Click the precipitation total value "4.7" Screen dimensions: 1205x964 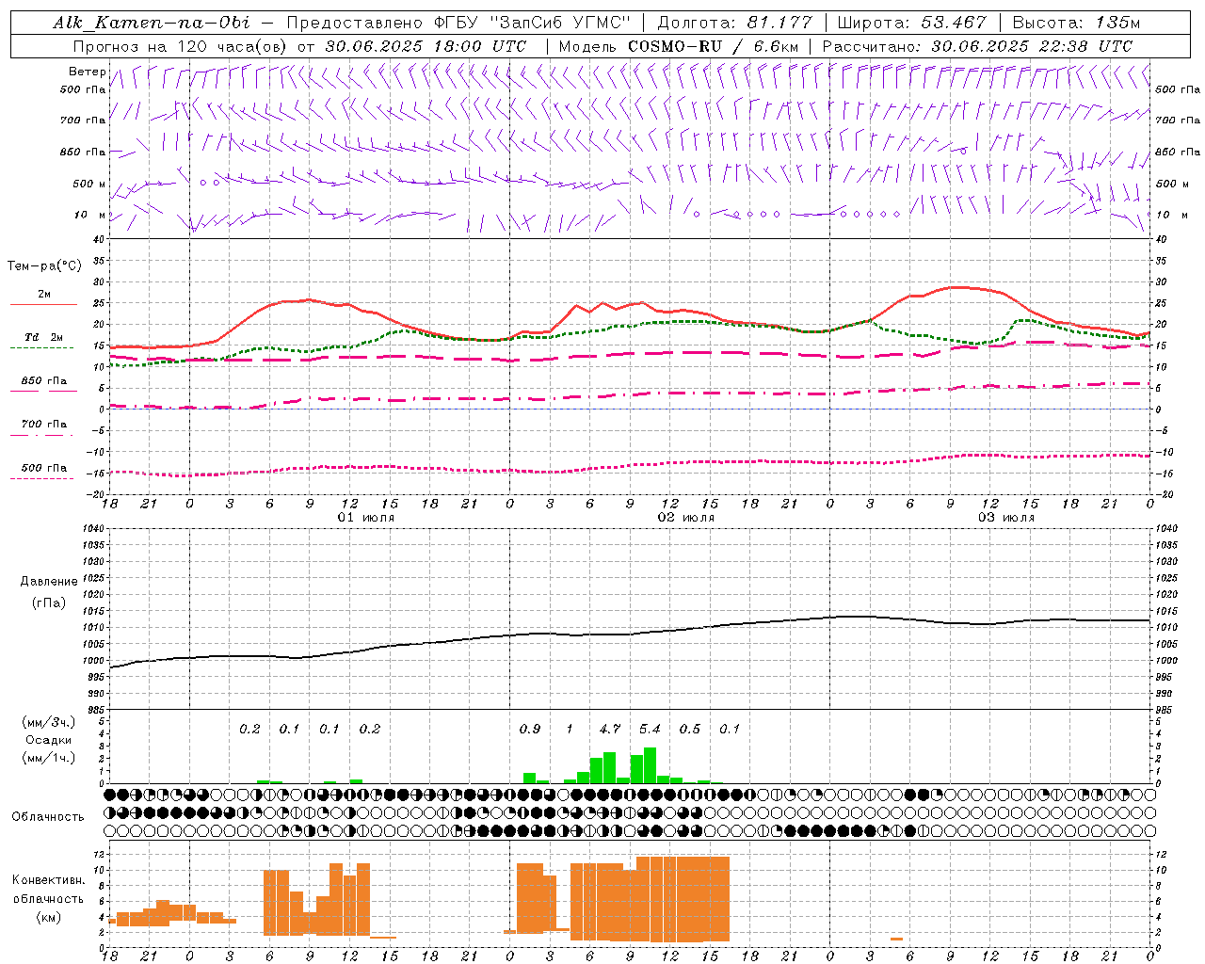610,729
